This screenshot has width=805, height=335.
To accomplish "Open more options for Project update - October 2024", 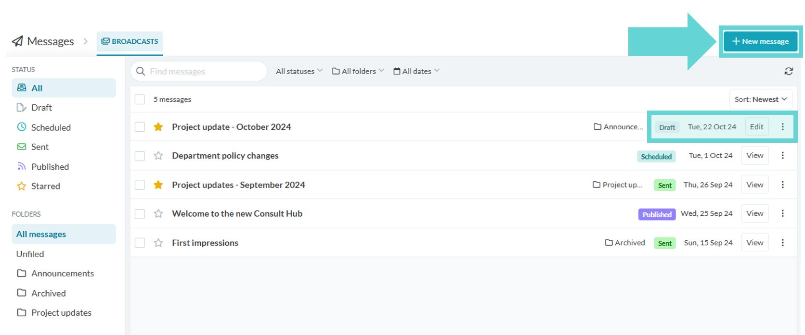I will pyautogui.click(x=782, y=127).
